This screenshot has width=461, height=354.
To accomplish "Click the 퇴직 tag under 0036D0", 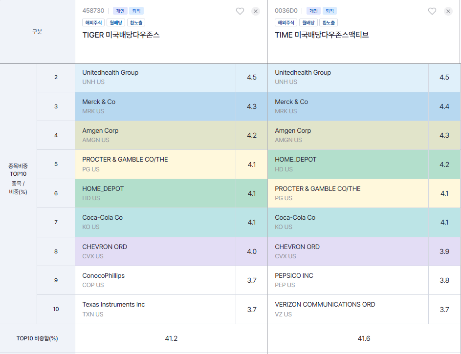I will pyautogui.click(x=329, y=11).
